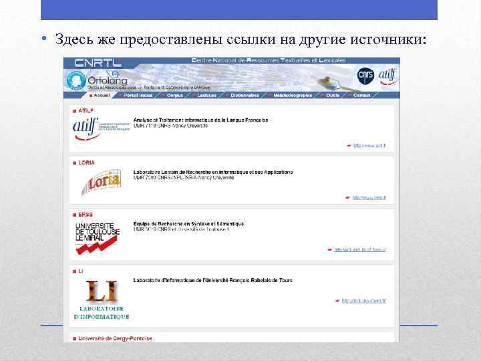Click the LI Laboratoire d'Informatique logo
This screenshot has height=361, width=481.
click(x=102, y=299)
